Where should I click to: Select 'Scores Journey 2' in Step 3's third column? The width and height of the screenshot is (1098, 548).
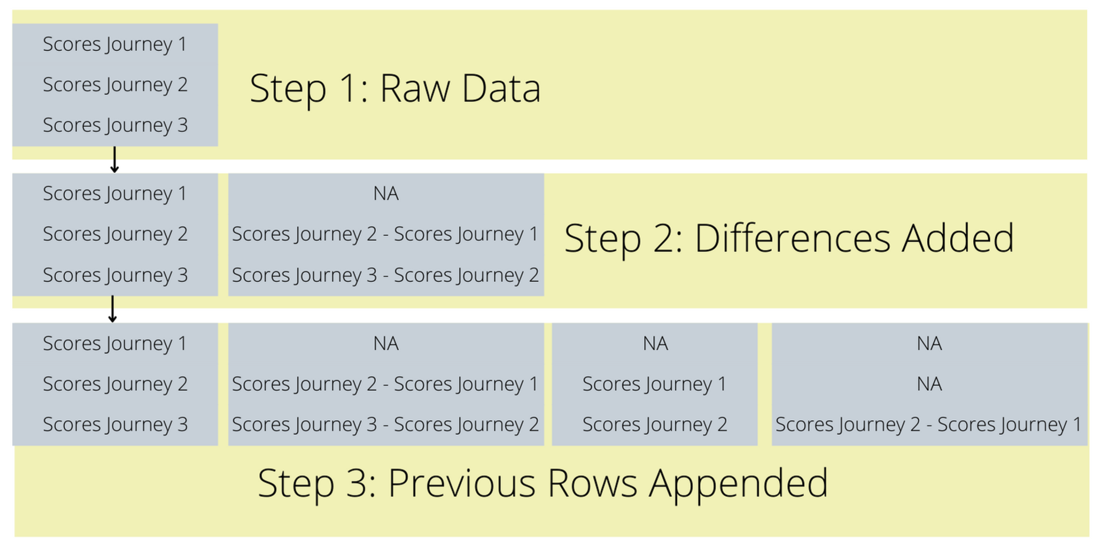click(655, 424)
